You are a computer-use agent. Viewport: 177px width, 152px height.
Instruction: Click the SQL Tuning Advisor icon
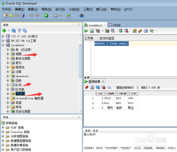pos(113,31)
